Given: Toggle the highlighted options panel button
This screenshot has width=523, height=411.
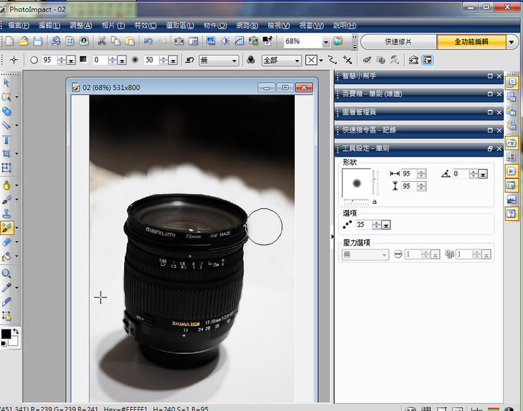Looking at the screenshot, I should (x=428, y=60).
